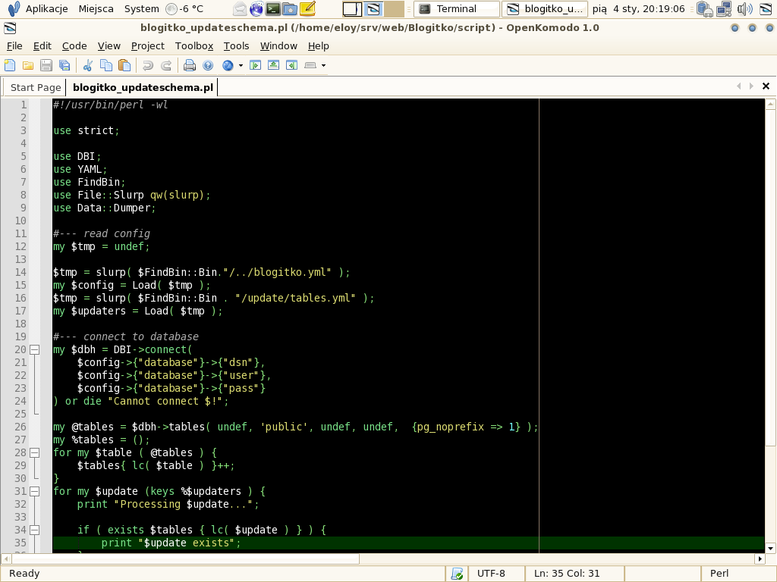The image size is (777, 582).
Task: Open the System panel menu
Action: point(141,9)
